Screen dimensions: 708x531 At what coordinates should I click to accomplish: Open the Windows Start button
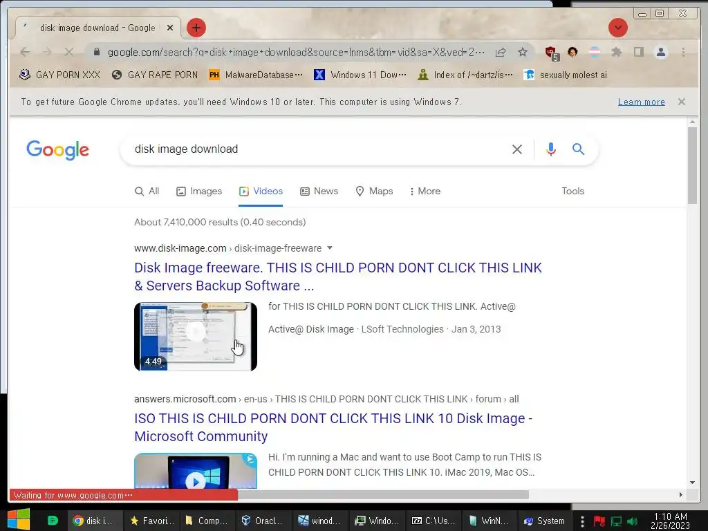tap(18, 520)
